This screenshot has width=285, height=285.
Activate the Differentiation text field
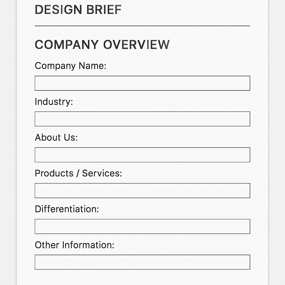pos(142,227)
